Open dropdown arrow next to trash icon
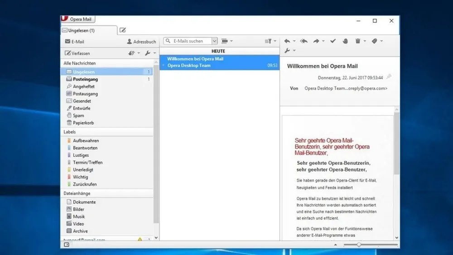Screen dimensions: 453x255 [365, 41]
